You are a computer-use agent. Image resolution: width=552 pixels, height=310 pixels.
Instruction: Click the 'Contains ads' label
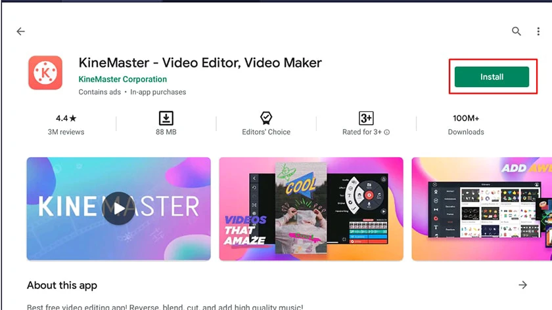pyautogui.click(x=100, y=92)
